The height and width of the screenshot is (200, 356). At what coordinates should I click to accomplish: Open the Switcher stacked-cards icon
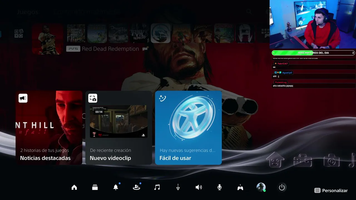point(95,187)
